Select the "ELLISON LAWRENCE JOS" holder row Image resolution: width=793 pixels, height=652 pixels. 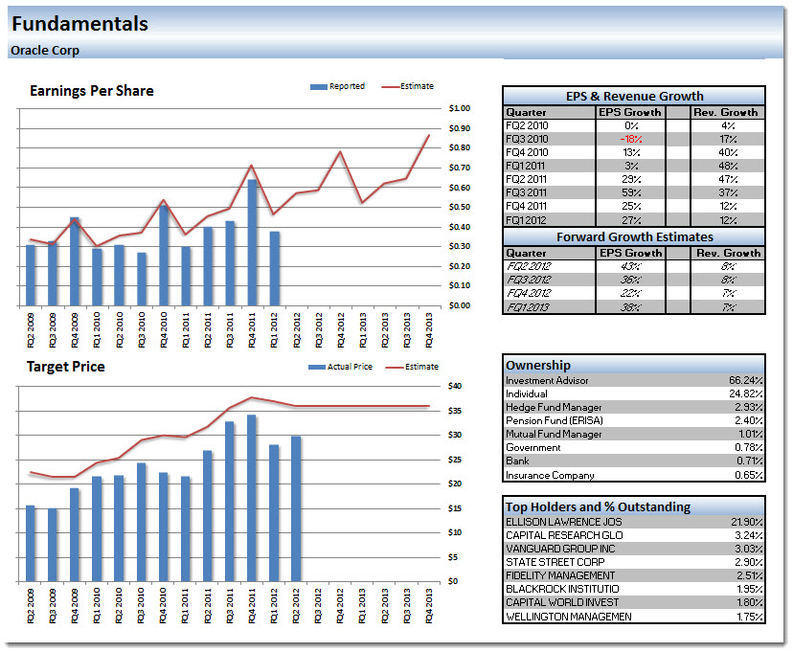coord(634,522)
